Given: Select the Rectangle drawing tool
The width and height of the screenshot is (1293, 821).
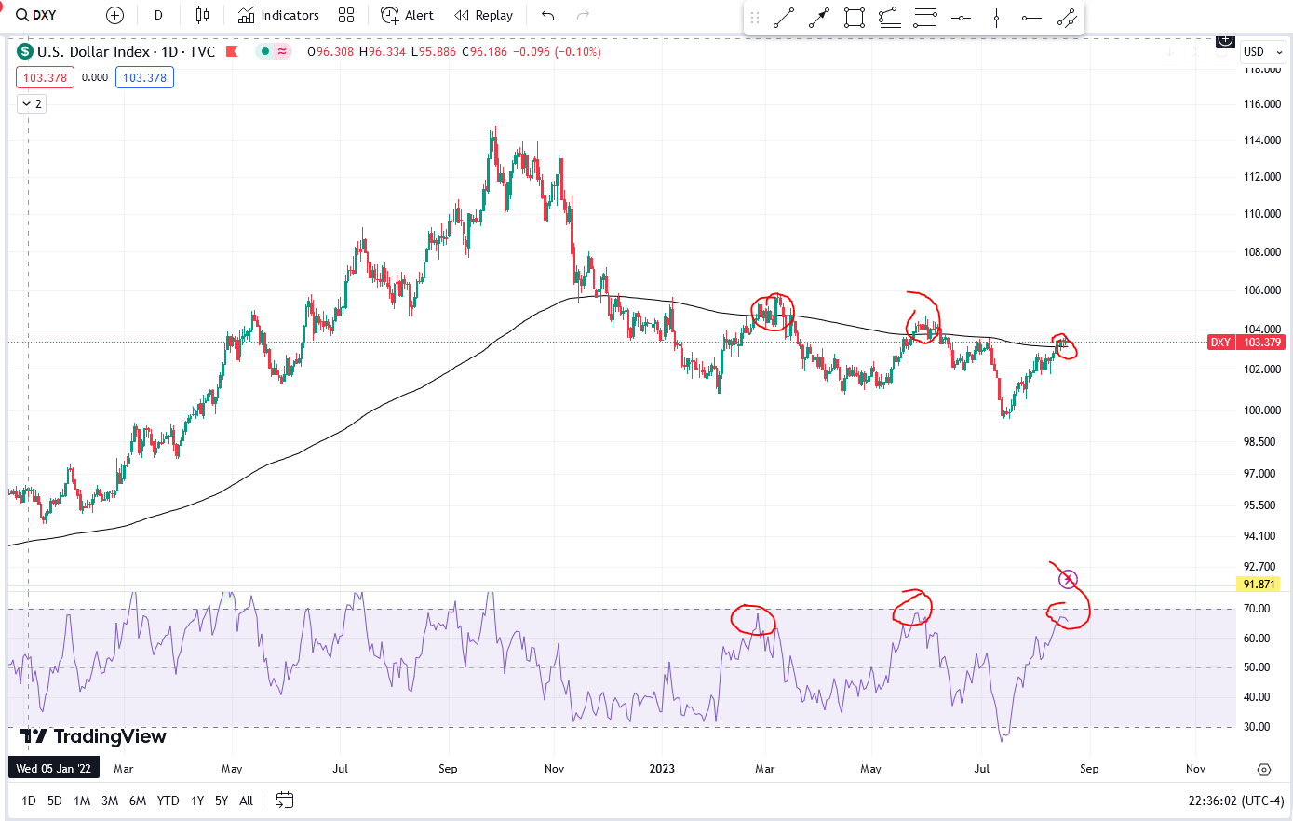Looking at the screenshot, I should click(x=855, y=18).
